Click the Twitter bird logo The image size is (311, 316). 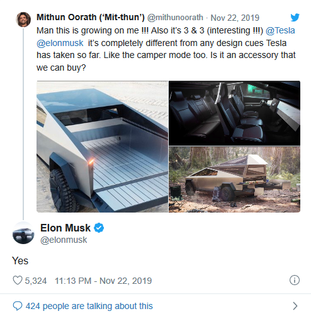[295, 18]
